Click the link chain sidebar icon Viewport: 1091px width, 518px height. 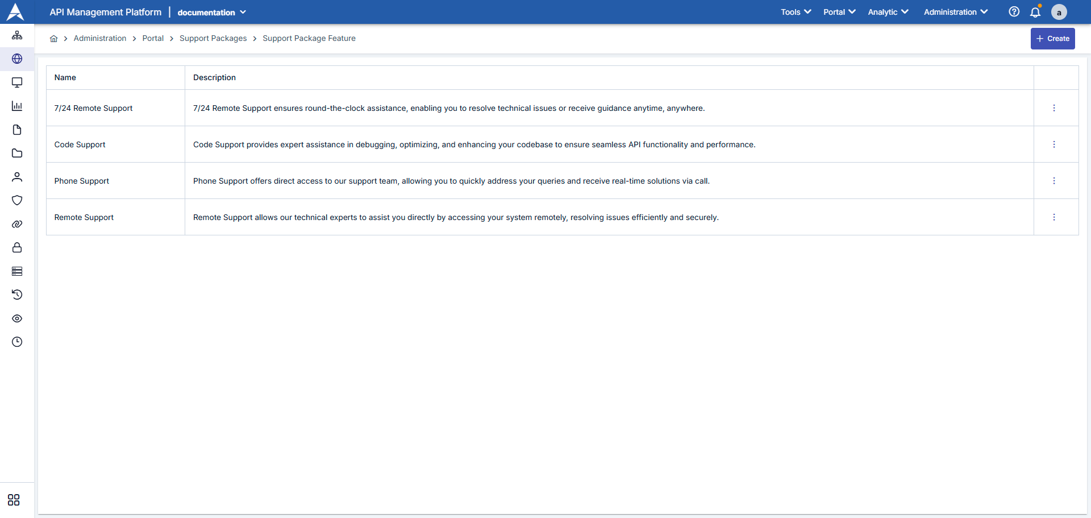click(x=17, y=224)
